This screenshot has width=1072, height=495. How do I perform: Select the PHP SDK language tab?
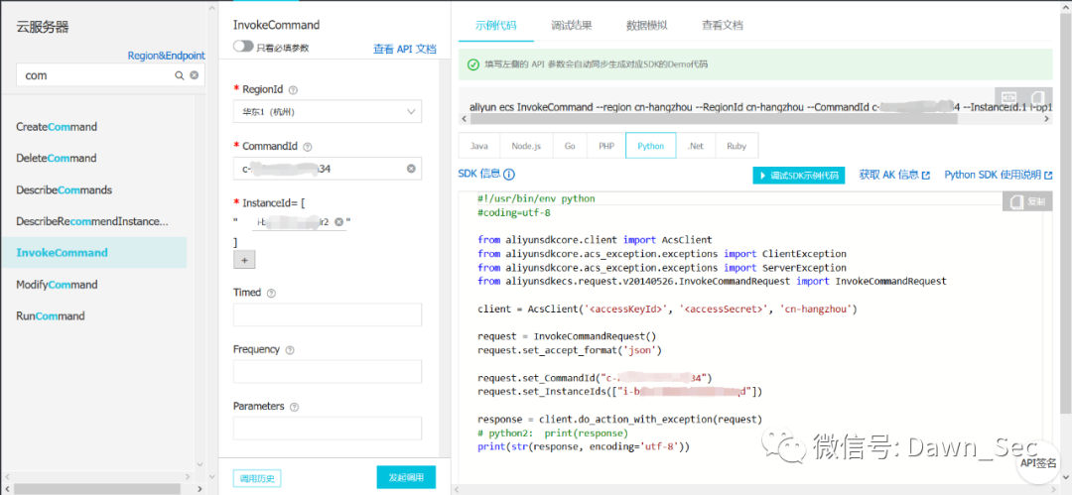606,146
